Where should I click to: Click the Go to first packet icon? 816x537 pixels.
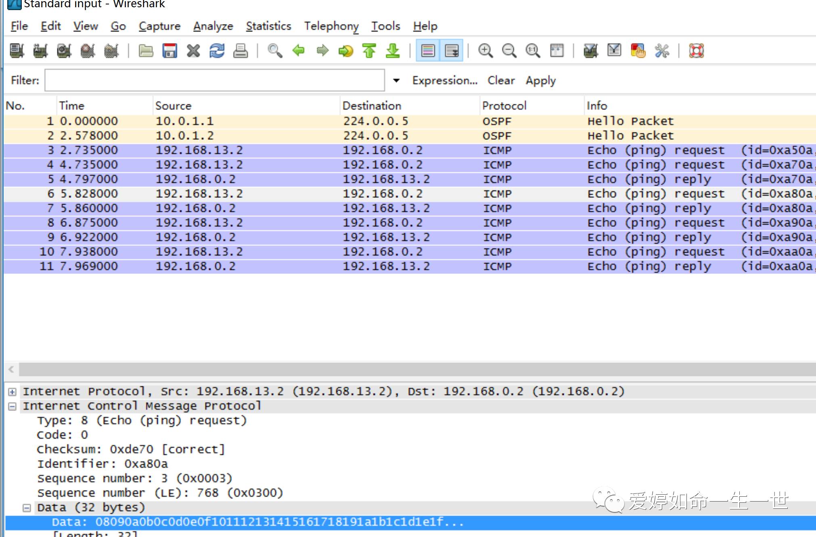pyautogui.click(x=369, y=51)
